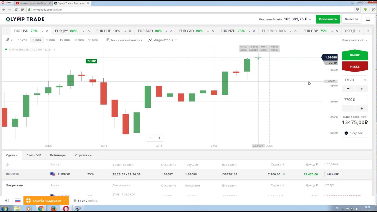Screen dimensions: 377x212
Task: Add a new asset tab with plus icon
Action: [x=6, y=31]
